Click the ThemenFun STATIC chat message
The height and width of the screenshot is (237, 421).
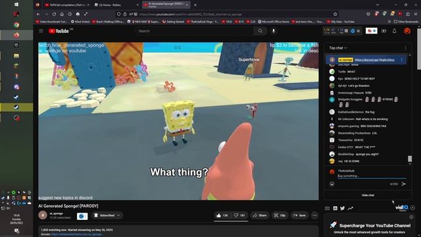[351, 140]
